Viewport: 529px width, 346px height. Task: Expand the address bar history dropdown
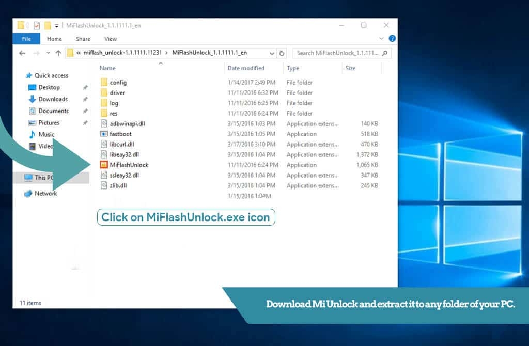tap(272, 53)
